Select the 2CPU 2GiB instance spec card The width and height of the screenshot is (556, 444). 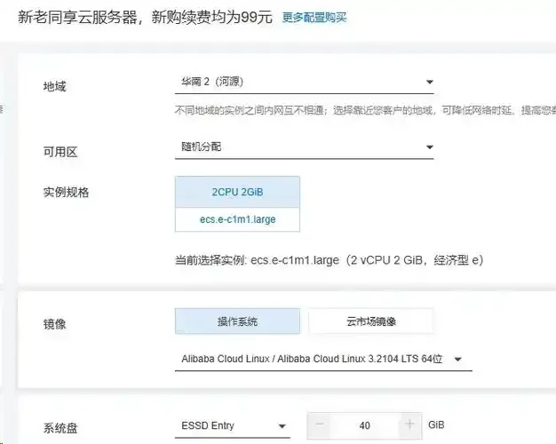coord(237,192)
